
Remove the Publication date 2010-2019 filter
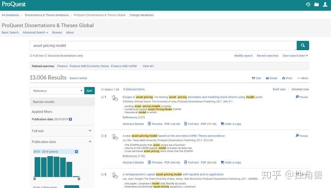point(70,119)
